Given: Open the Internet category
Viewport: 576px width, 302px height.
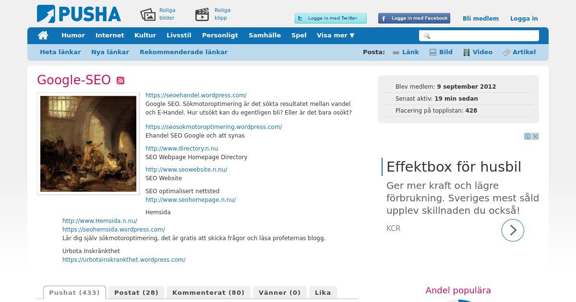Looking at the screenshot, I should [x=110, y=35].
